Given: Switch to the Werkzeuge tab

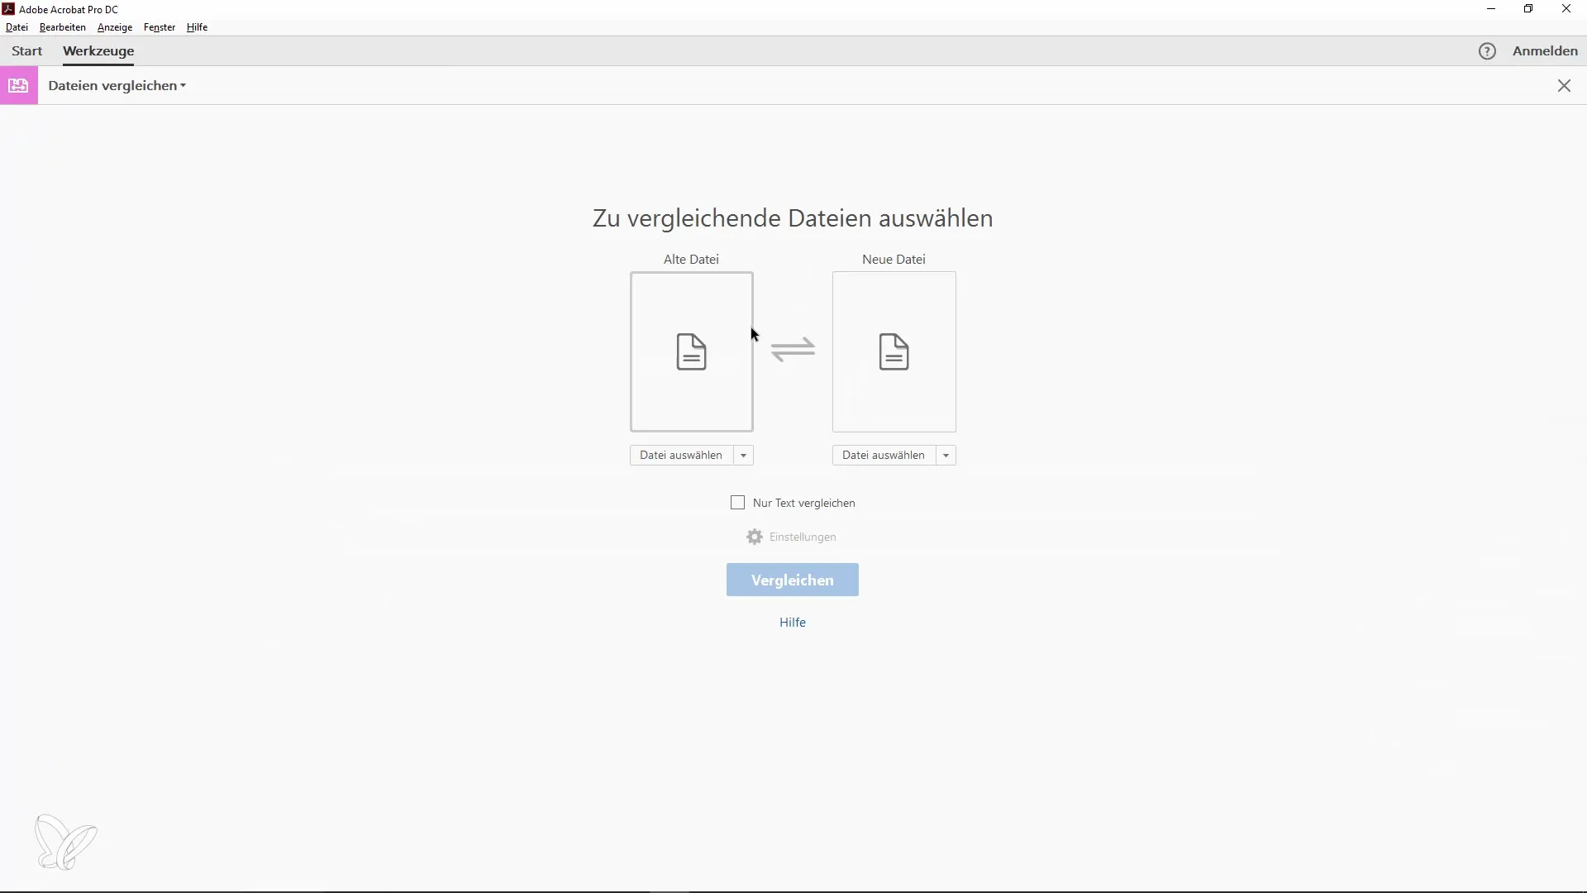Looking at the screenshot, I should point(98,51).
